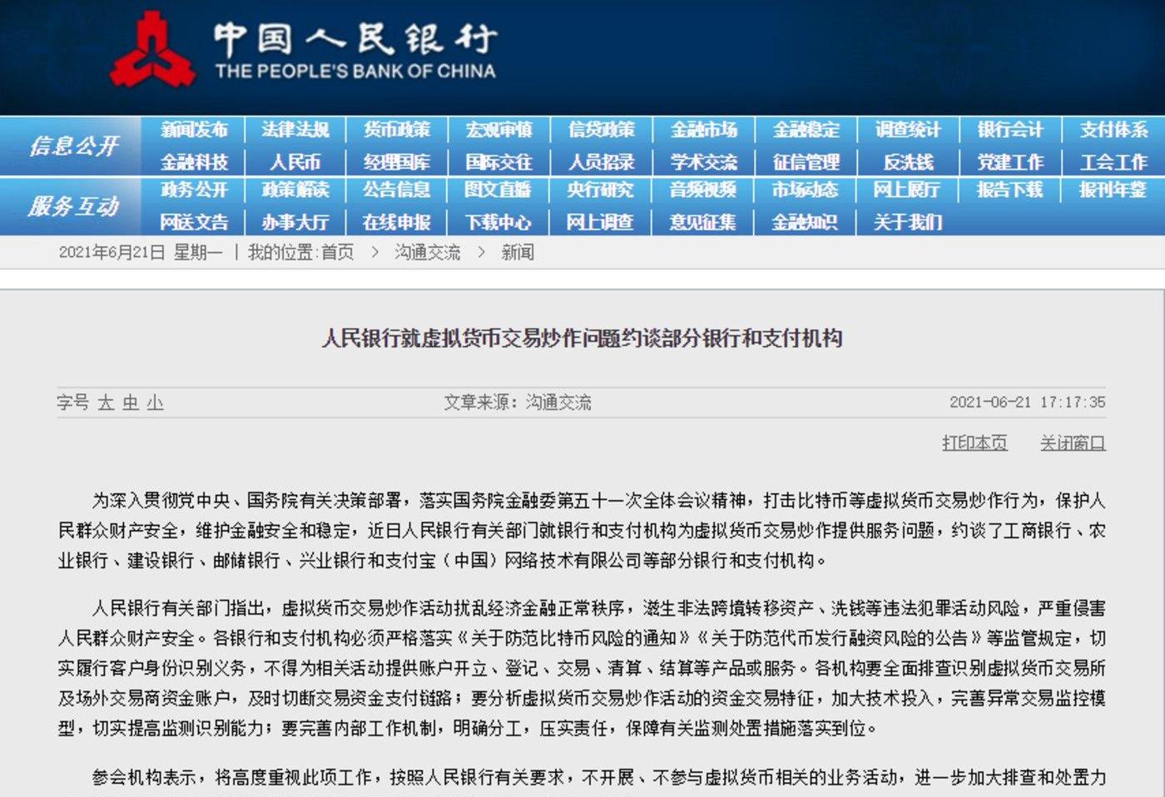Click 首页 in the breadcrumb
Viewport: 1165px width, 797px height.
coord(337,252)
